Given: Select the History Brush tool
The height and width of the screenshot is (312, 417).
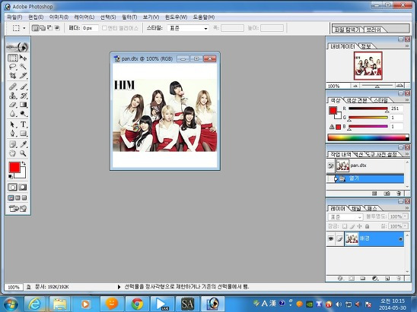Looking at the screenshot, I should [x=23, y=96].
